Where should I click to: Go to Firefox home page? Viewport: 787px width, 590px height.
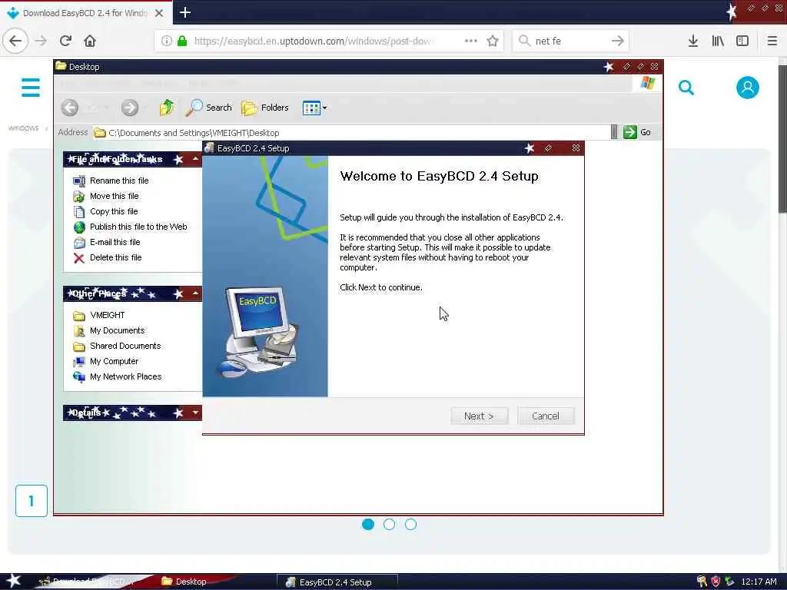(x=90, y=41)
